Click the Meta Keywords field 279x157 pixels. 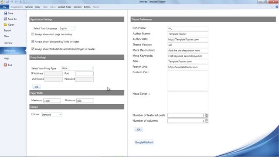coord(188,56)
